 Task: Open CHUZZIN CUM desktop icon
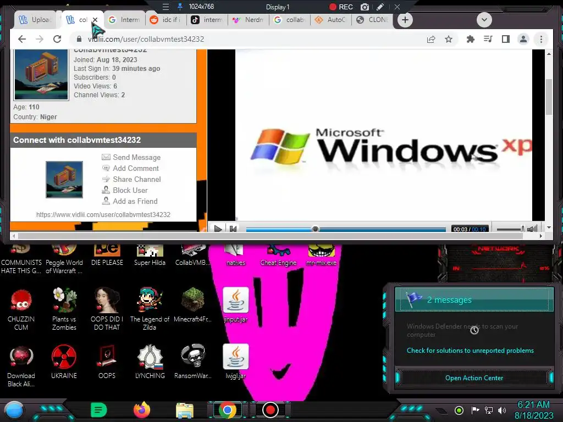click(x=21, y=309)
